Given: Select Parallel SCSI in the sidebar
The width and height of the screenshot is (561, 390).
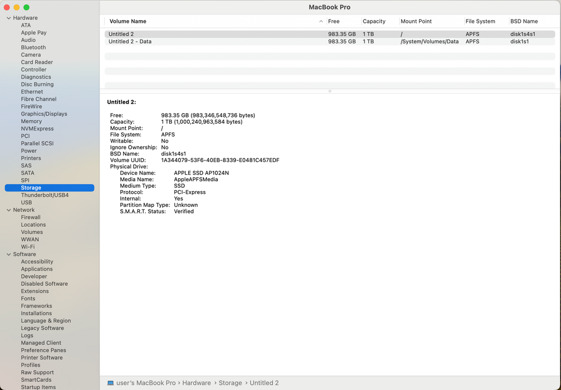Looking at the screenshot, I should pos(37,143).
